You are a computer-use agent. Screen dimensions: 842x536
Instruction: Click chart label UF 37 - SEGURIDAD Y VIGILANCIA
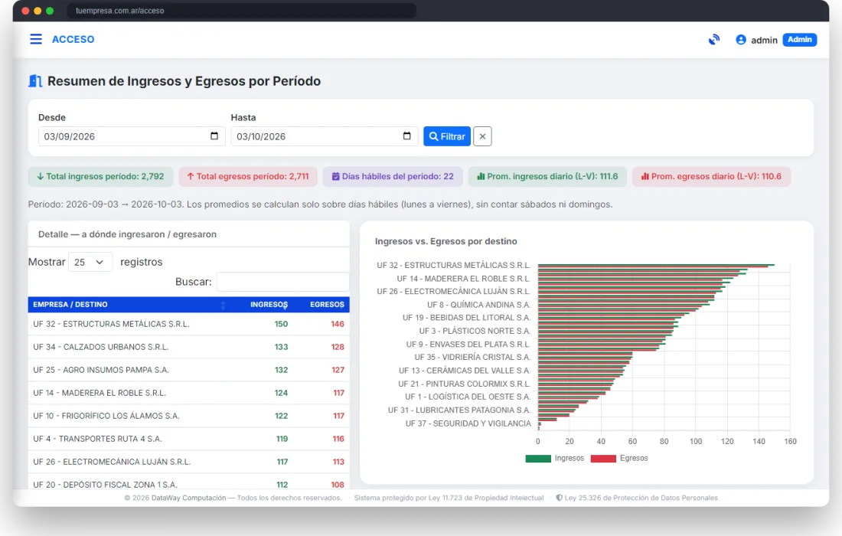click(468, 423)
